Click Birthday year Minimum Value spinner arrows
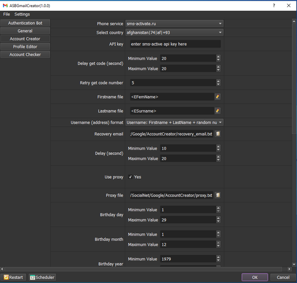The height and width of the screenshot is (283, 297). tap(218, 259)
